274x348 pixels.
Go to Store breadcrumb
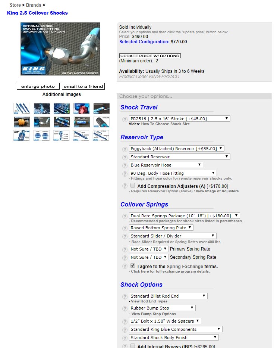15,5
